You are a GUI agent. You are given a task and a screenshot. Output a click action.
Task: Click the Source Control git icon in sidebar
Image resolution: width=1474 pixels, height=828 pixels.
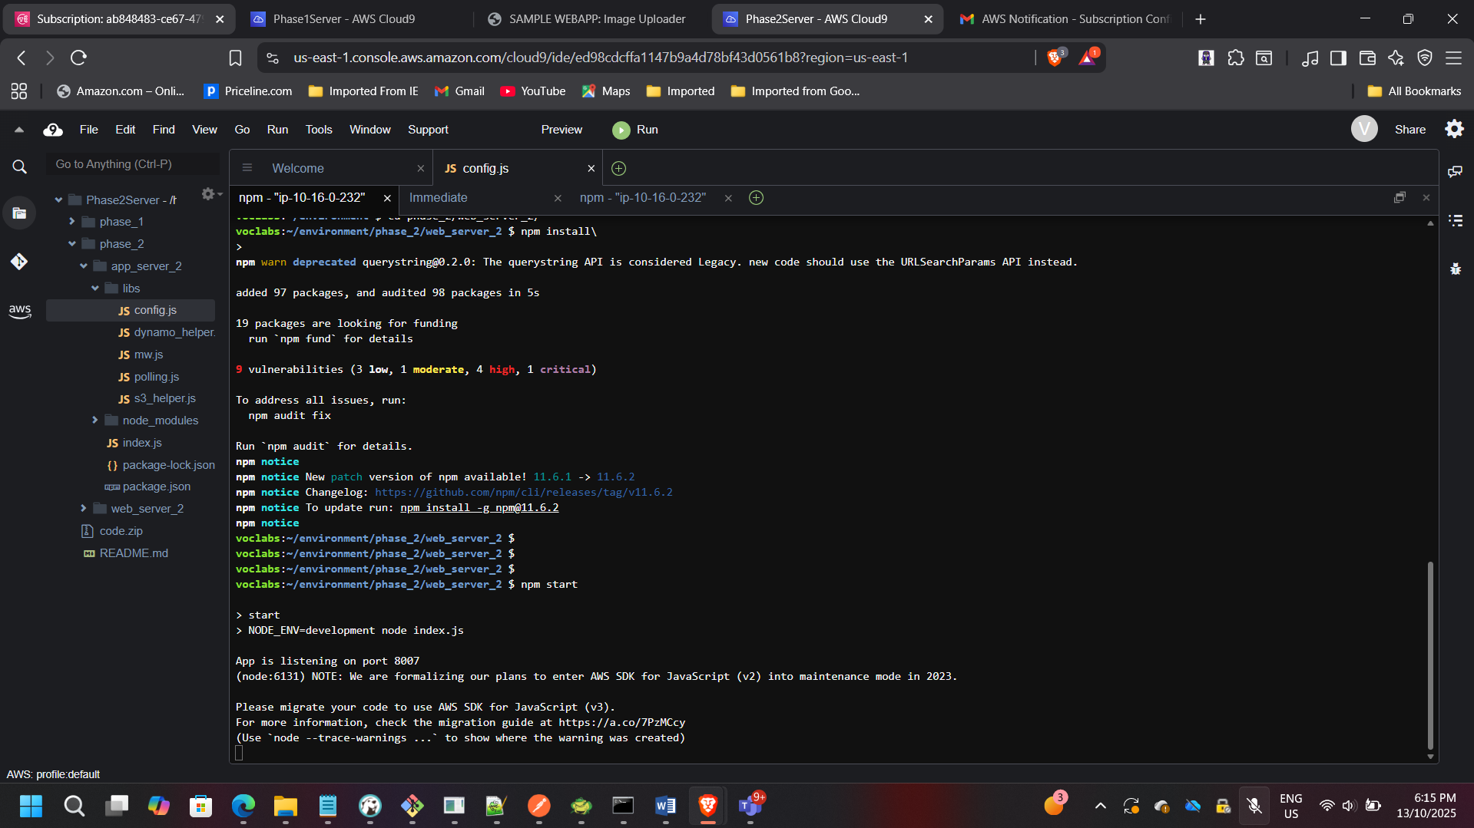click(19, 262)
